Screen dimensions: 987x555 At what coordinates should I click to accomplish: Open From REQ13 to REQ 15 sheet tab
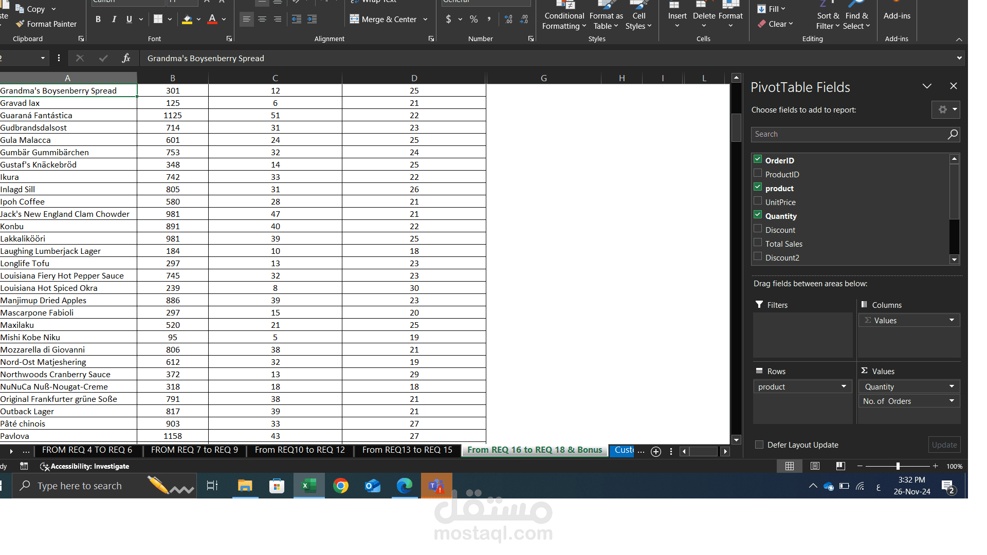[407, 450]
